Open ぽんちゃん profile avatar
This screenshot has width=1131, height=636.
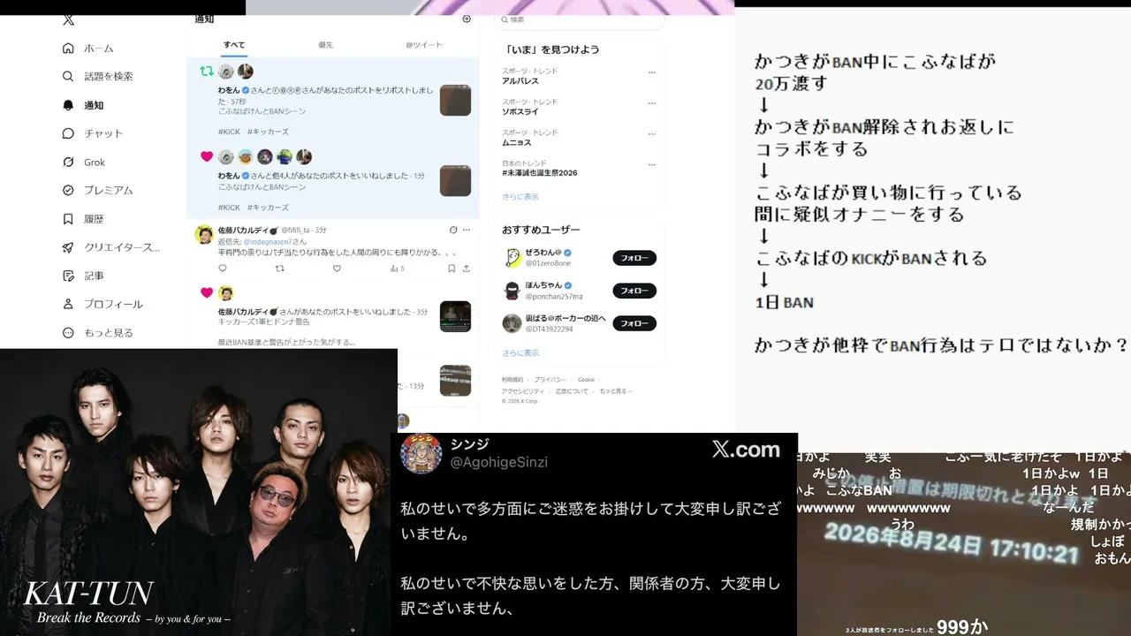coord(512,291)
